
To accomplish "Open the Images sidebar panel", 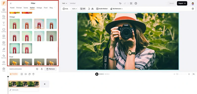I will (x=4, y=43).
